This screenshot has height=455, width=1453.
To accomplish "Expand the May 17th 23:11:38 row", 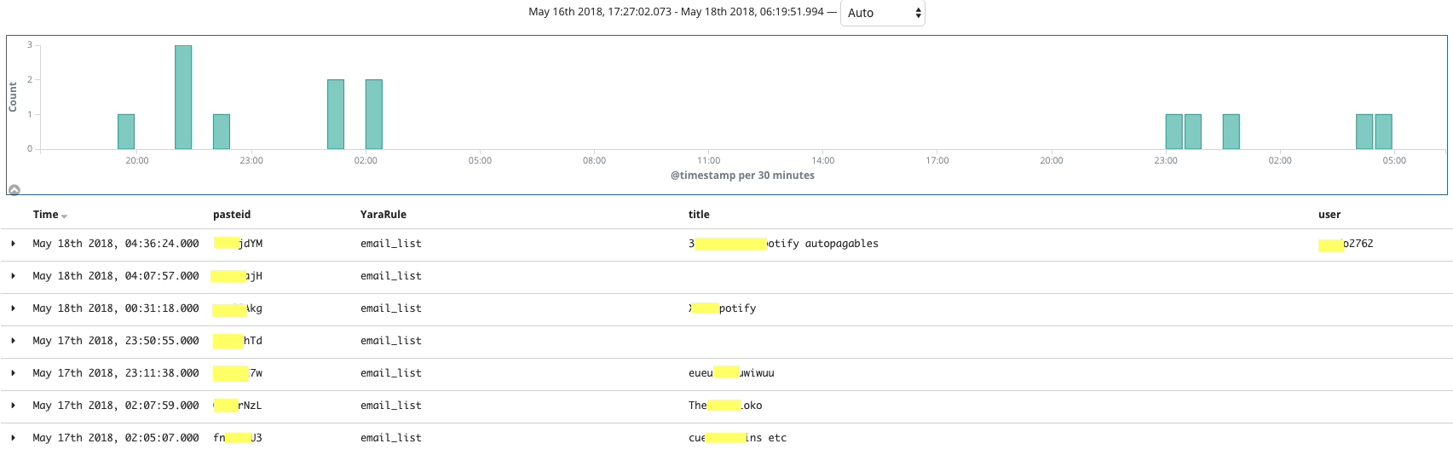I will [14, 373].
